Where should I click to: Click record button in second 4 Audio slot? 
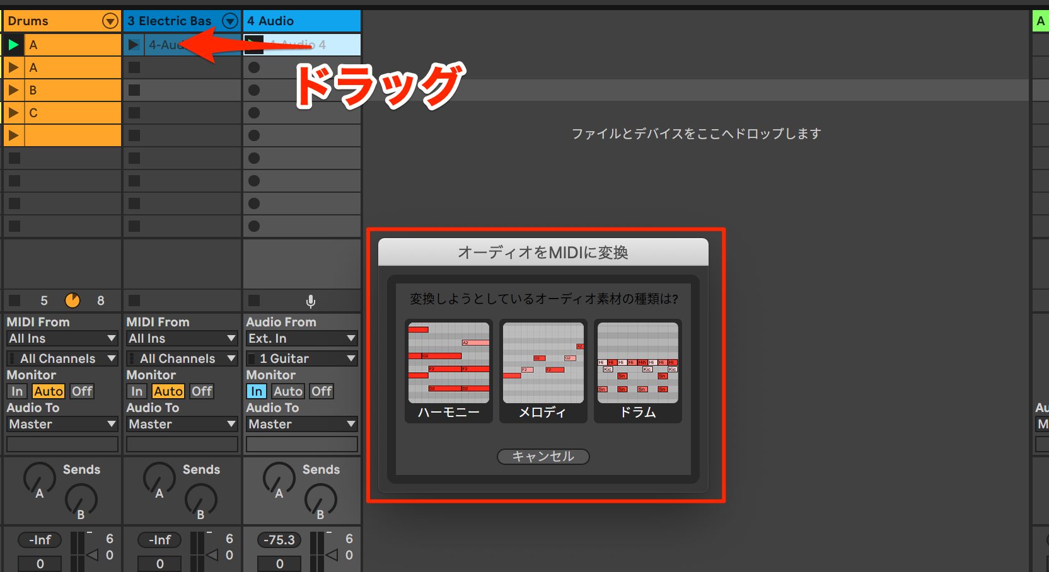click(254, 67)
